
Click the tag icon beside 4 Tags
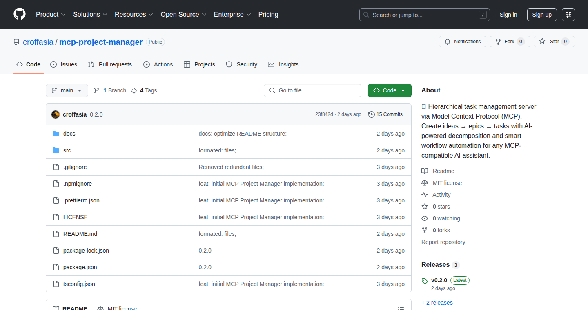[134, 90]
